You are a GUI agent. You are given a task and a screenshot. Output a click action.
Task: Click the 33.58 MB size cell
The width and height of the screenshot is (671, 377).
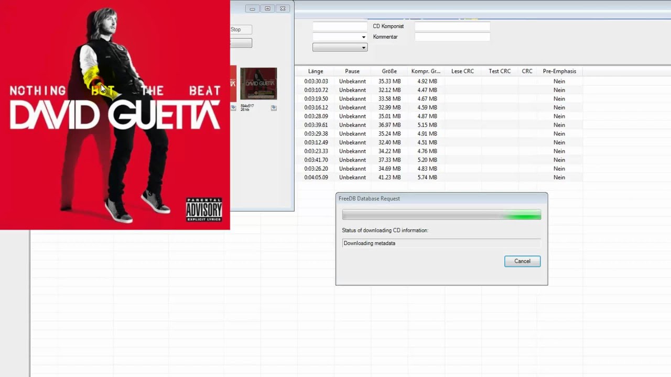(x=389, y=99)
